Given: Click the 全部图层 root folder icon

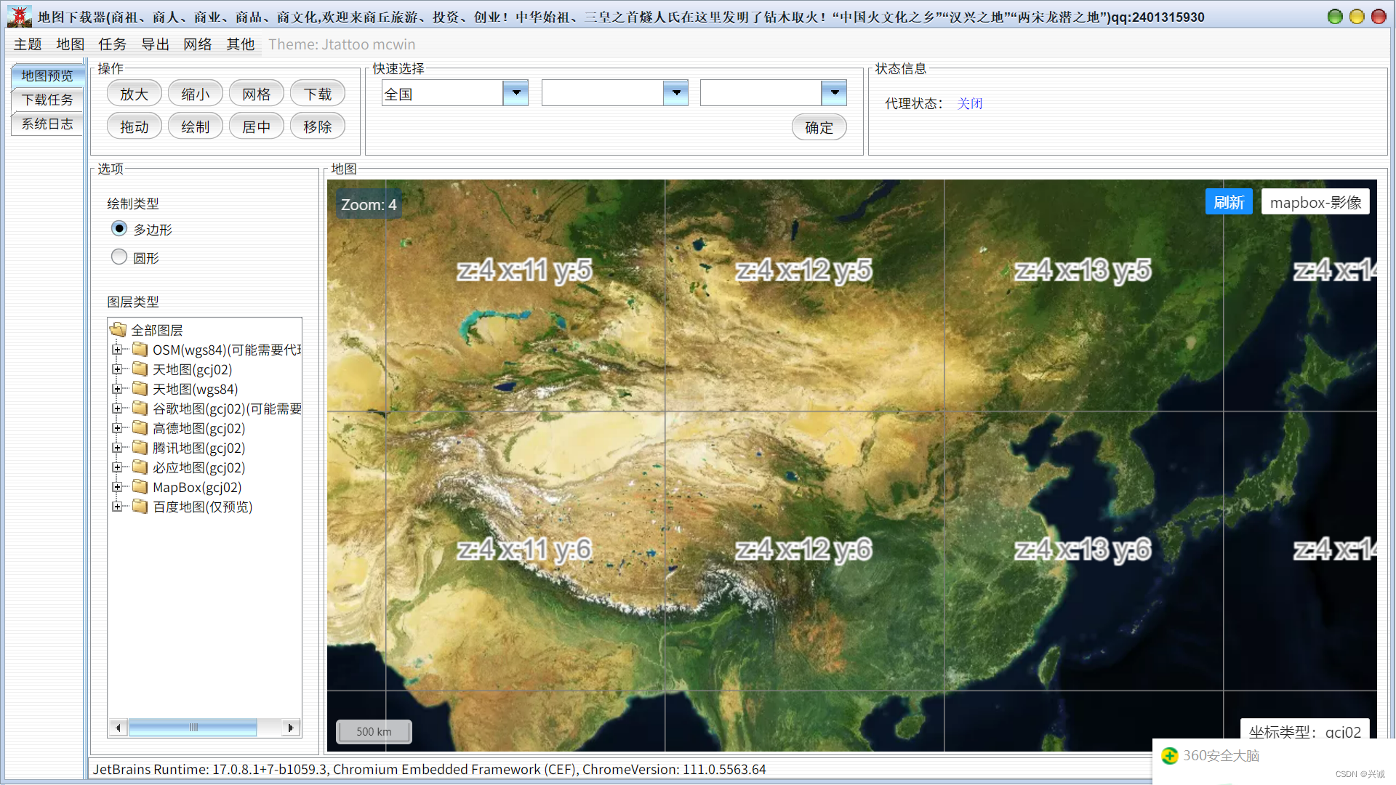Looking at the screenshot, I should pos(119,330).
